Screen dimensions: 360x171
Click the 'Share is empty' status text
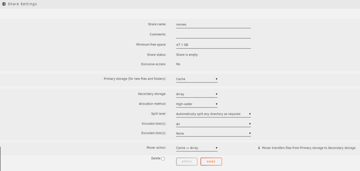(x=187, y=55)
